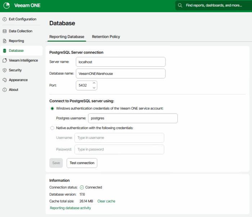Screen dimensions: 252x217
Task: Click the Veeam ONE title text
Action: [27, 5]
